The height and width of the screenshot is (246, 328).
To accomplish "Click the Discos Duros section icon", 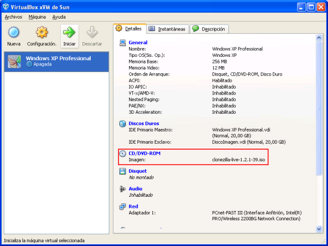I will point(122,124).
